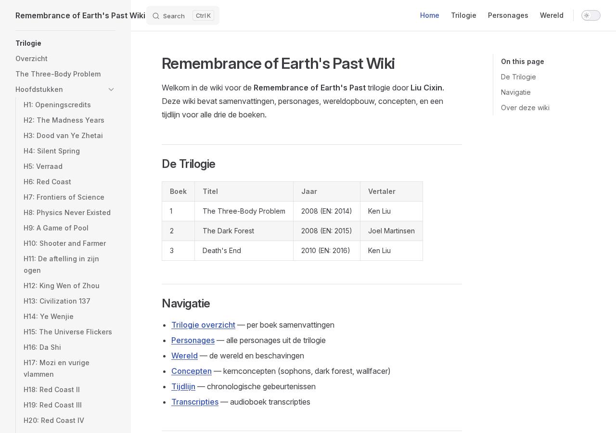Open chapter H8: Physics Never Existed
This screenshot has width=616, height=433.
coord(67,213)
